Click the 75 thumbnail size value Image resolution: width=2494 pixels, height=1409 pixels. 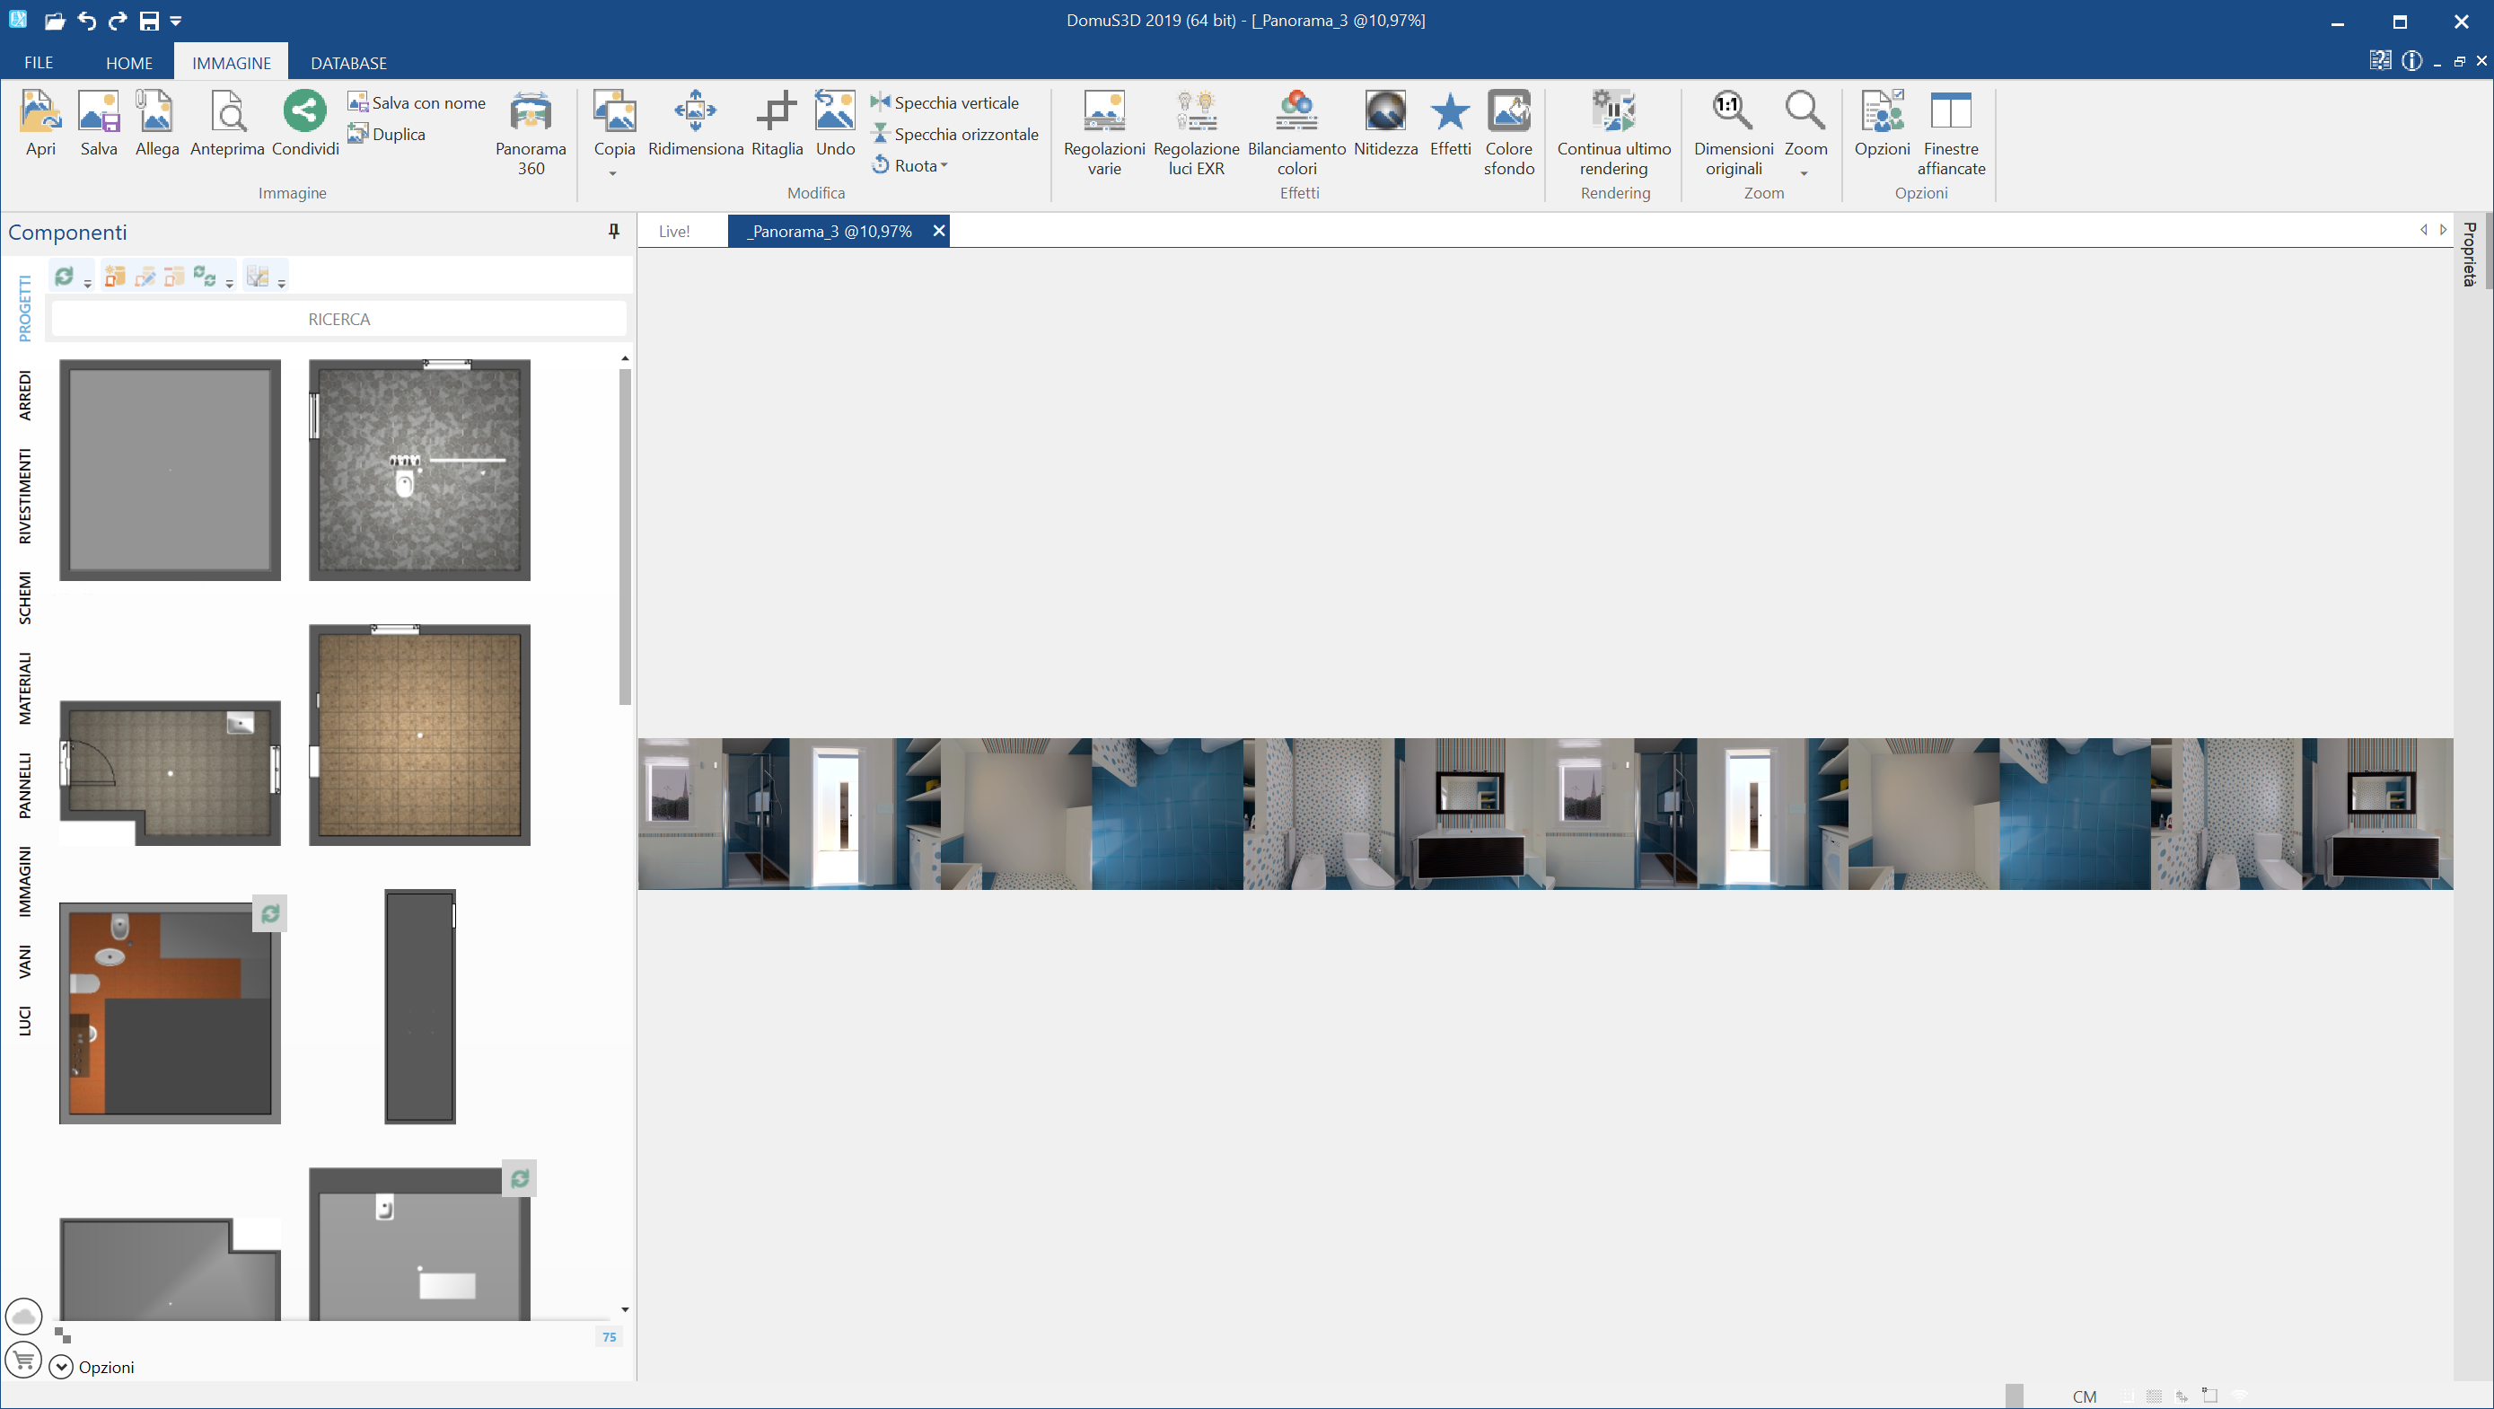click(x=609, y=1337)
